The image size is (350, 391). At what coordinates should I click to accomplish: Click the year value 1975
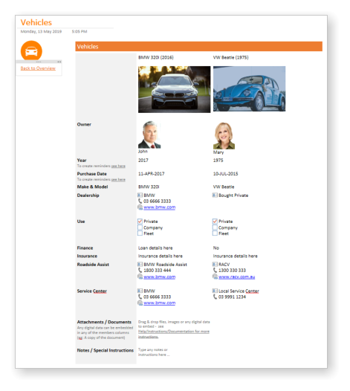(x=218, y=161)
